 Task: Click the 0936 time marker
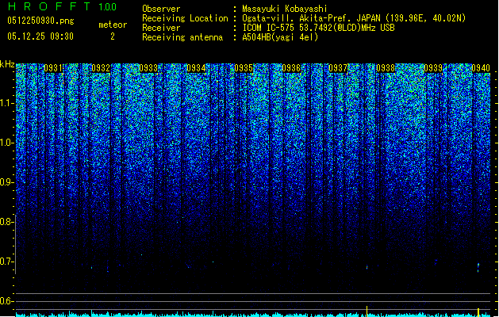coord(291,68)
